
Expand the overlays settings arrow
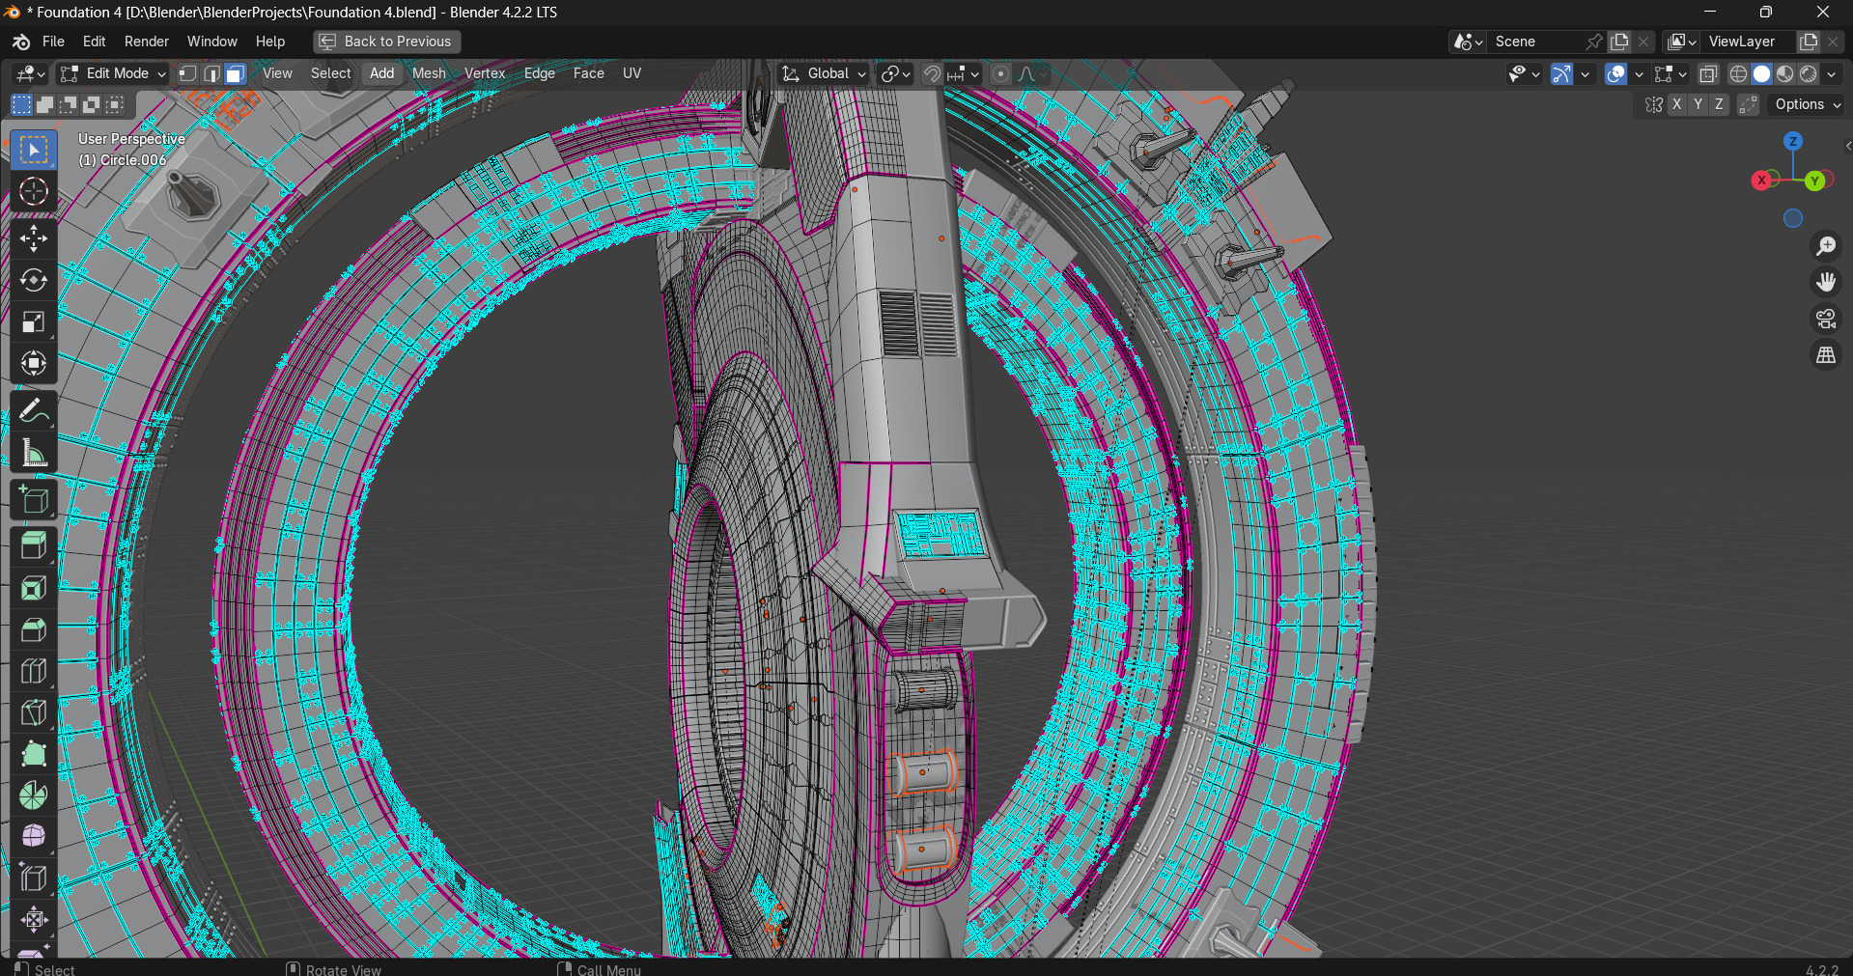tap(1639, 73)
